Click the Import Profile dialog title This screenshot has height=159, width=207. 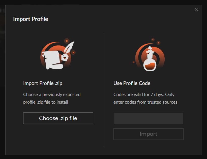31,19
